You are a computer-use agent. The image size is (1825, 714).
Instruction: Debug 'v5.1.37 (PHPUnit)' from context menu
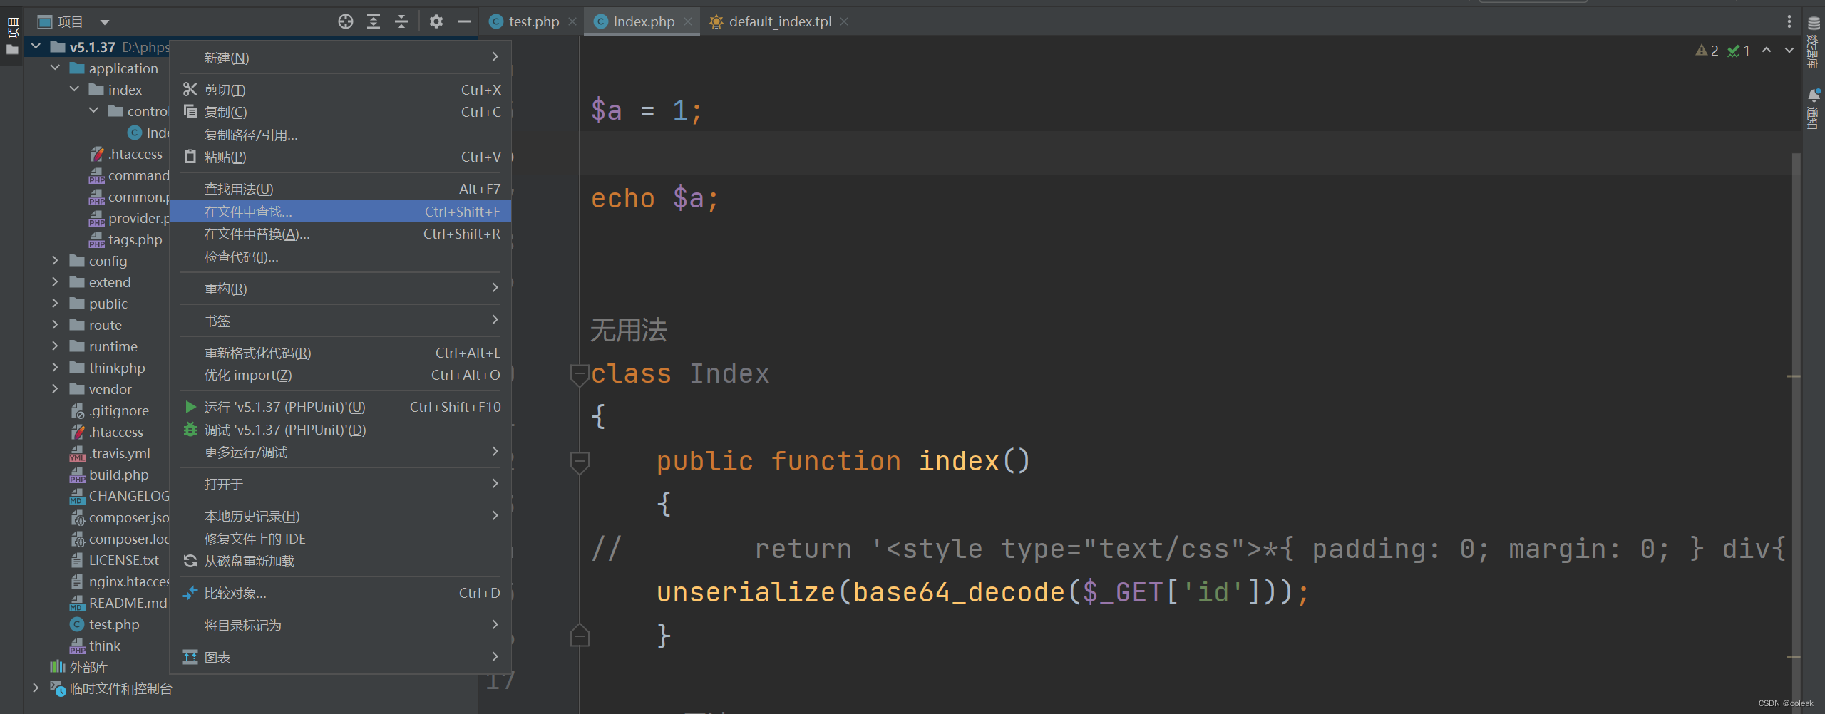[x=340, y=430]
